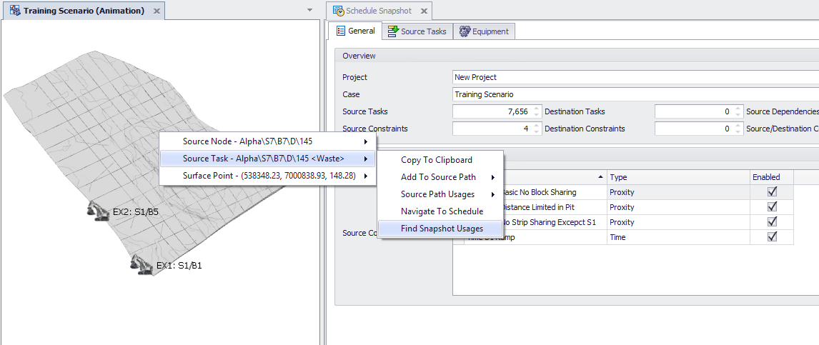This screenshot has width=819, height=345.
Task: Switch to the Equipment tab
Action: 484,31
